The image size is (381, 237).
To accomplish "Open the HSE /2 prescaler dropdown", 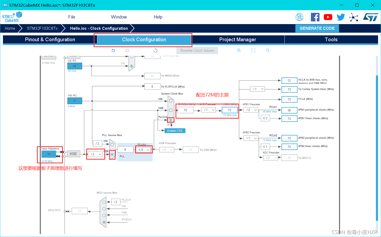I will pyautogui.click(x=96, y=154).
